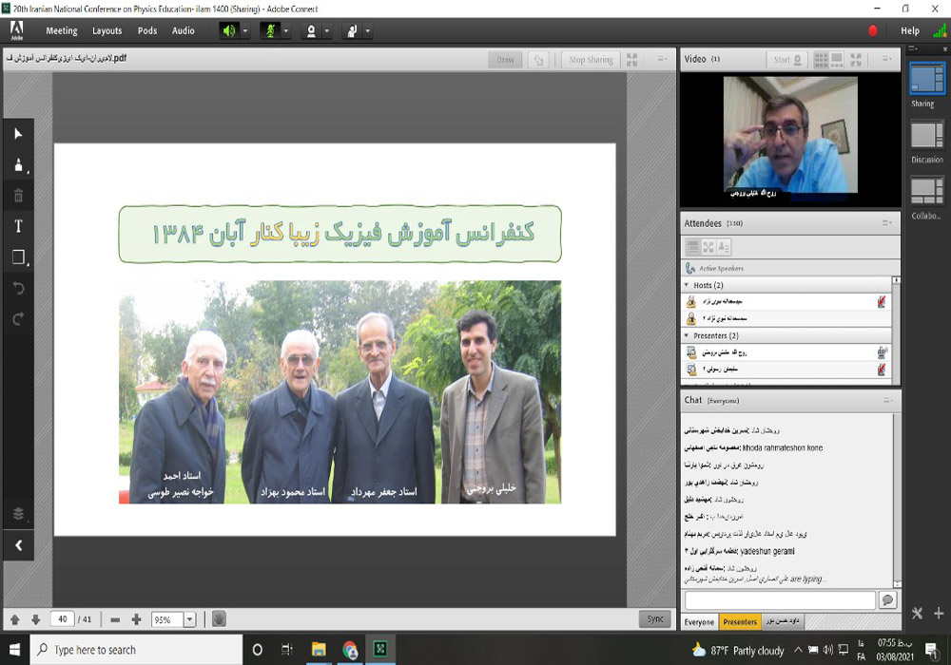
Task: Open the Attendees pod options menu
Action: coord(886,223)
